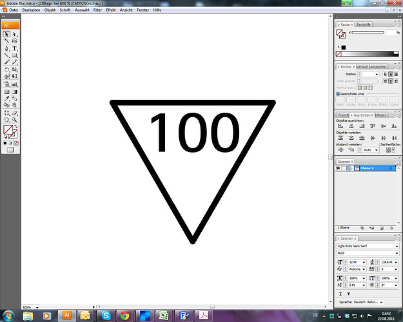Click the grayscale spectrum bar in Farbe
Image resolution: width=403 pixels, height=322 pixels.
[368, 53]
